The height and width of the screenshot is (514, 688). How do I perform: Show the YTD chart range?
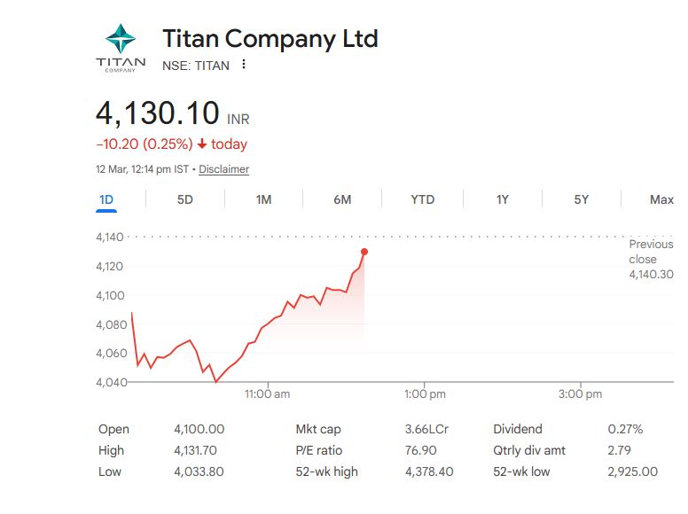pos(422,199)
